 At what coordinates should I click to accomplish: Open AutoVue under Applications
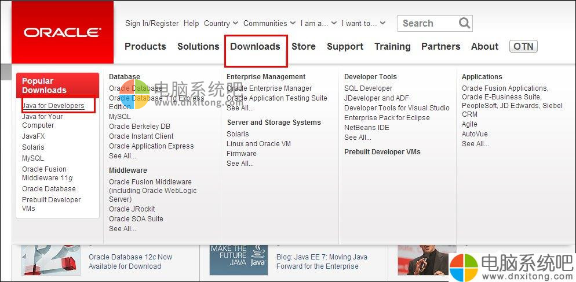pos(475,134)
